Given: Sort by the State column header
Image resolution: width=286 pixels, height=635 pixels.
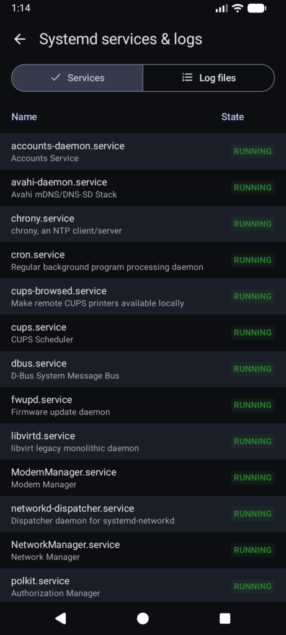Looking at the screenshot, I should pyautogui.click(x=233, y=117).
